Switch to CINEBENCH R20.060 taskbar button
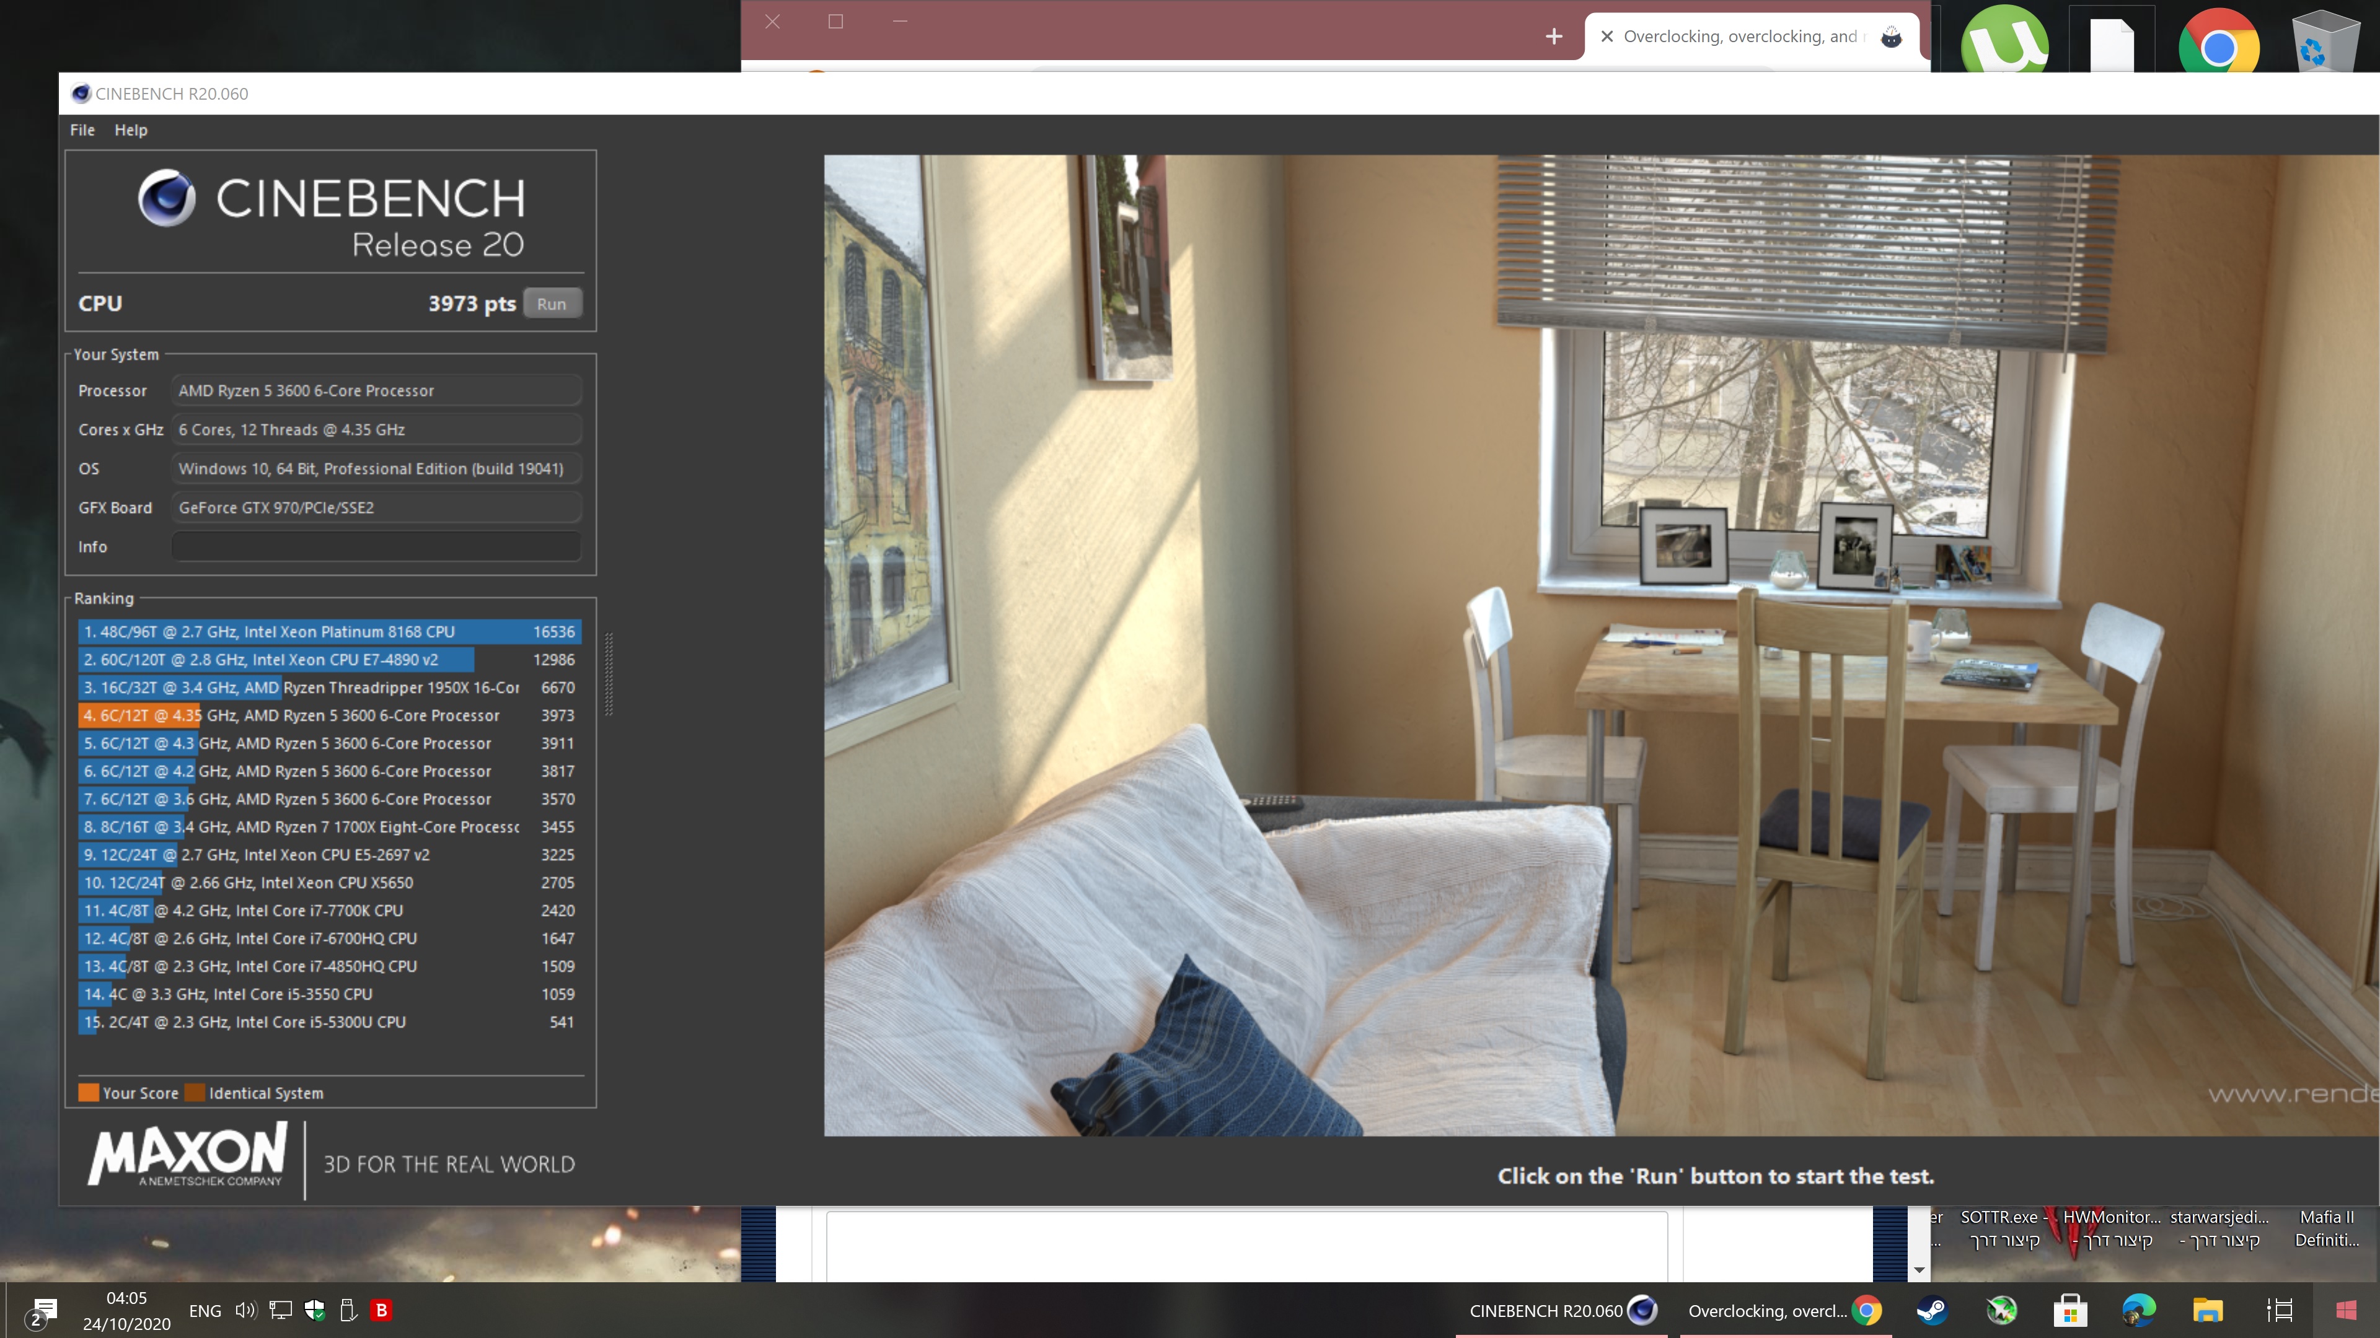 [x=1562, y=1310]
